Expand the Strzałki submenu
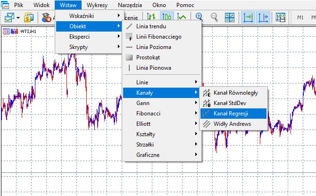This screenshot has width=316, height=196. point(162,145)
